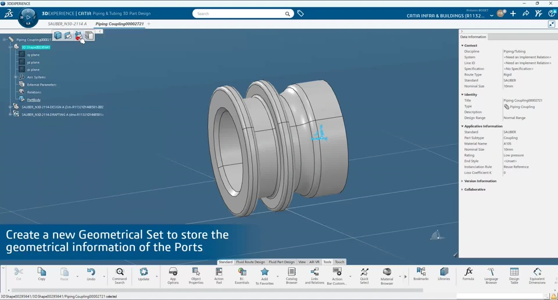Screen dimensions: 558x300
Task: Open the Undo dropdown arrow
Action: tap(104, 276)
